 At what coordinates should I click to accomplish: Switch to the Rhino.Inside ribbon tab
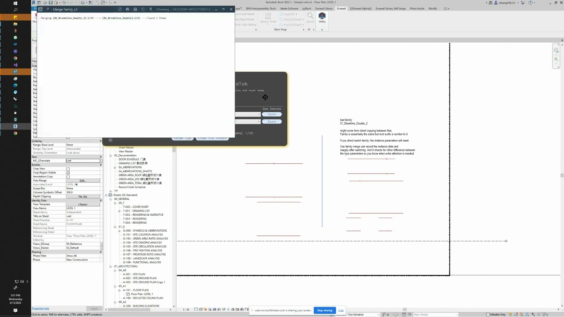click(418, 8)
